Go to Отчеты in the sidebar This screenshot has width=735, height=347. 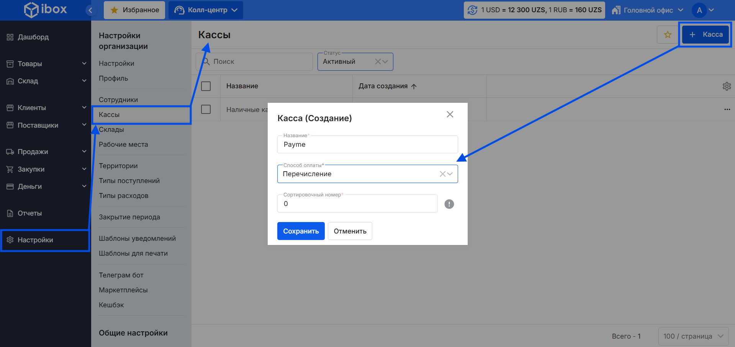click(29, 213)
